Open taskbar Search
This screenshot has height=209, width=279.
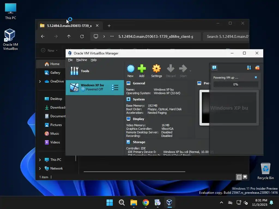click(x=122, y=202)
